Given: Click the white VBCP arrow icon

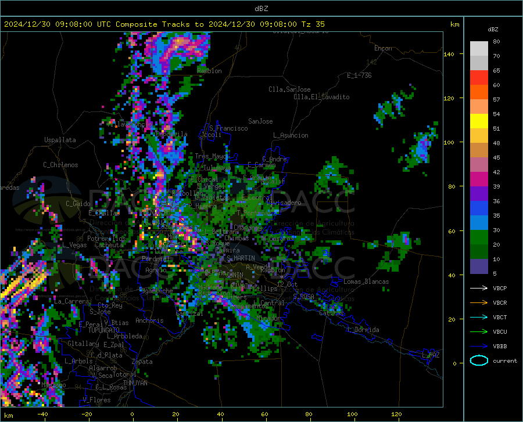Looking at the screenshot, I should [479, 288].
